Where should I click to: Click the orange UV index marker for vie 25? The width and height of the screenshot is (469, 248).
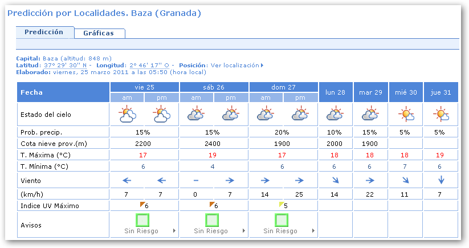(142, 204)
